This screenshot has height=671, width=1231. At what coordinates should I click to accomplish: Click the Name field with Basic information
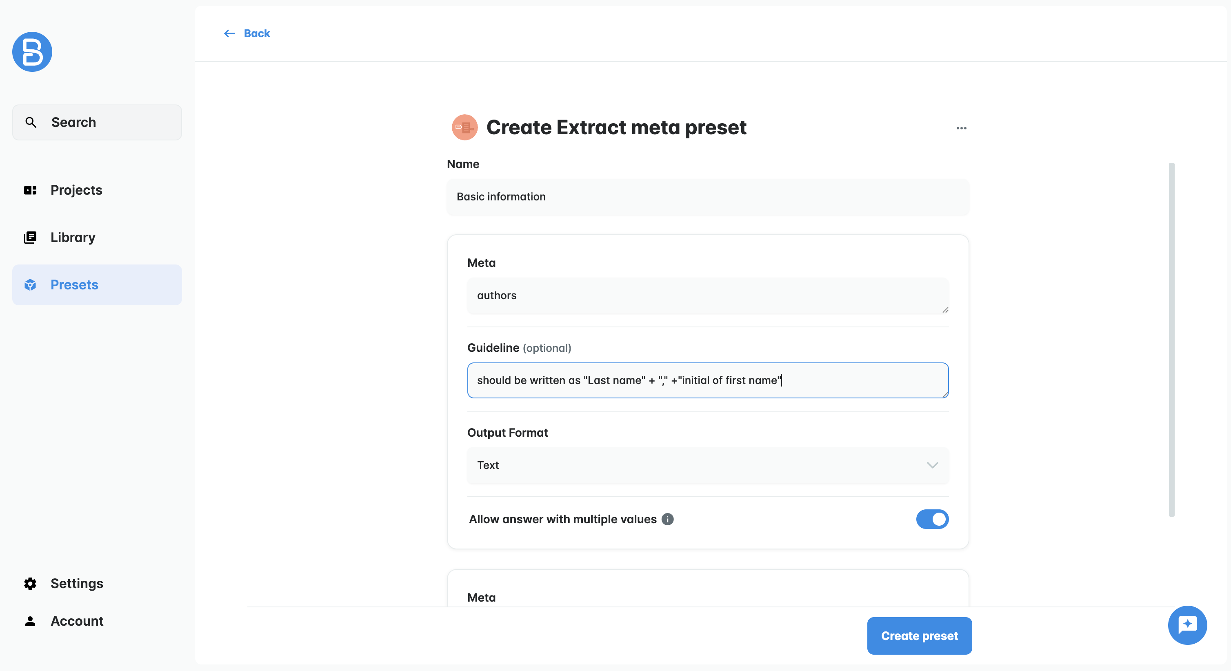[x=707, y=197]
